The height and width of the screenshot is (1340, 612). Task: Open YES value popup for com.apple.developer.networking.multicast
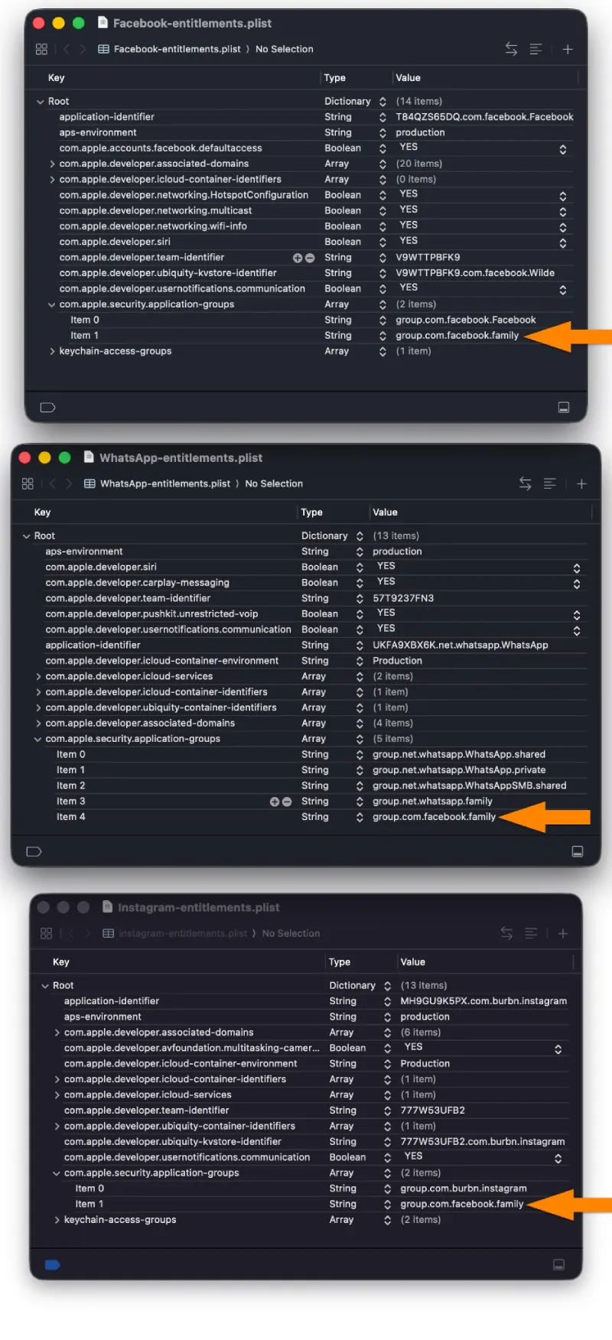(562, 211)
